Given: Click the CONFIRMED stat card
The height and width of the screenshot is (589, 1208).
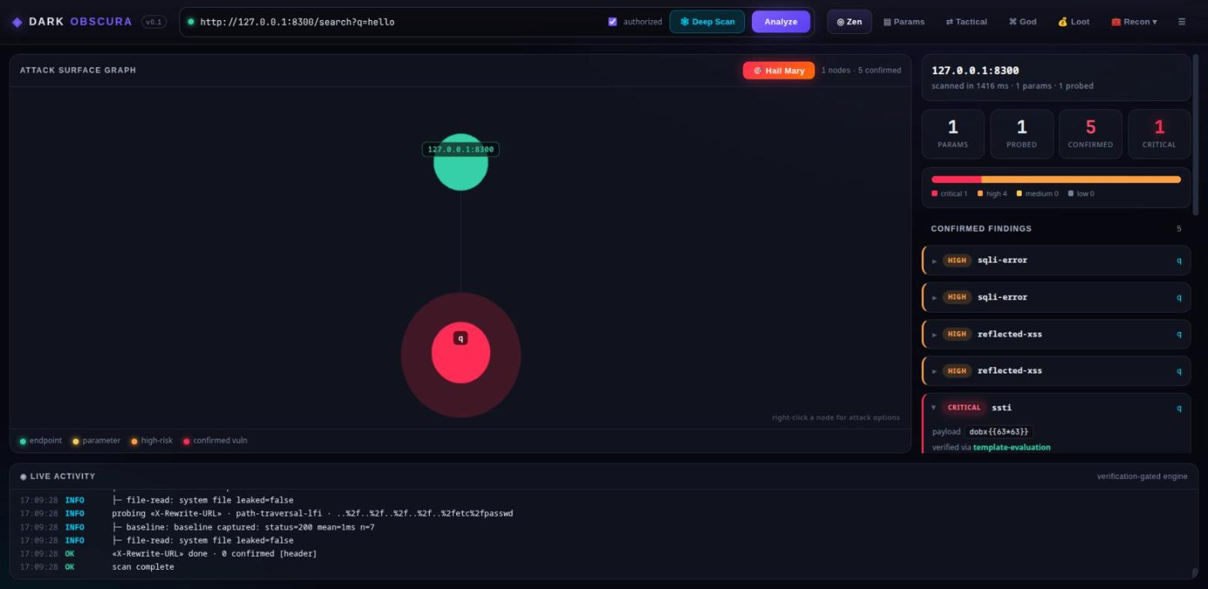Looking at the screenshot, I should tap(1090, 134).
